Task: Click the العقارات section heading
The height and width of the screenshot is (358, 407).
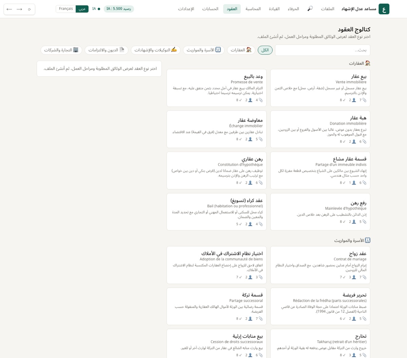Action: coord(360,63)
